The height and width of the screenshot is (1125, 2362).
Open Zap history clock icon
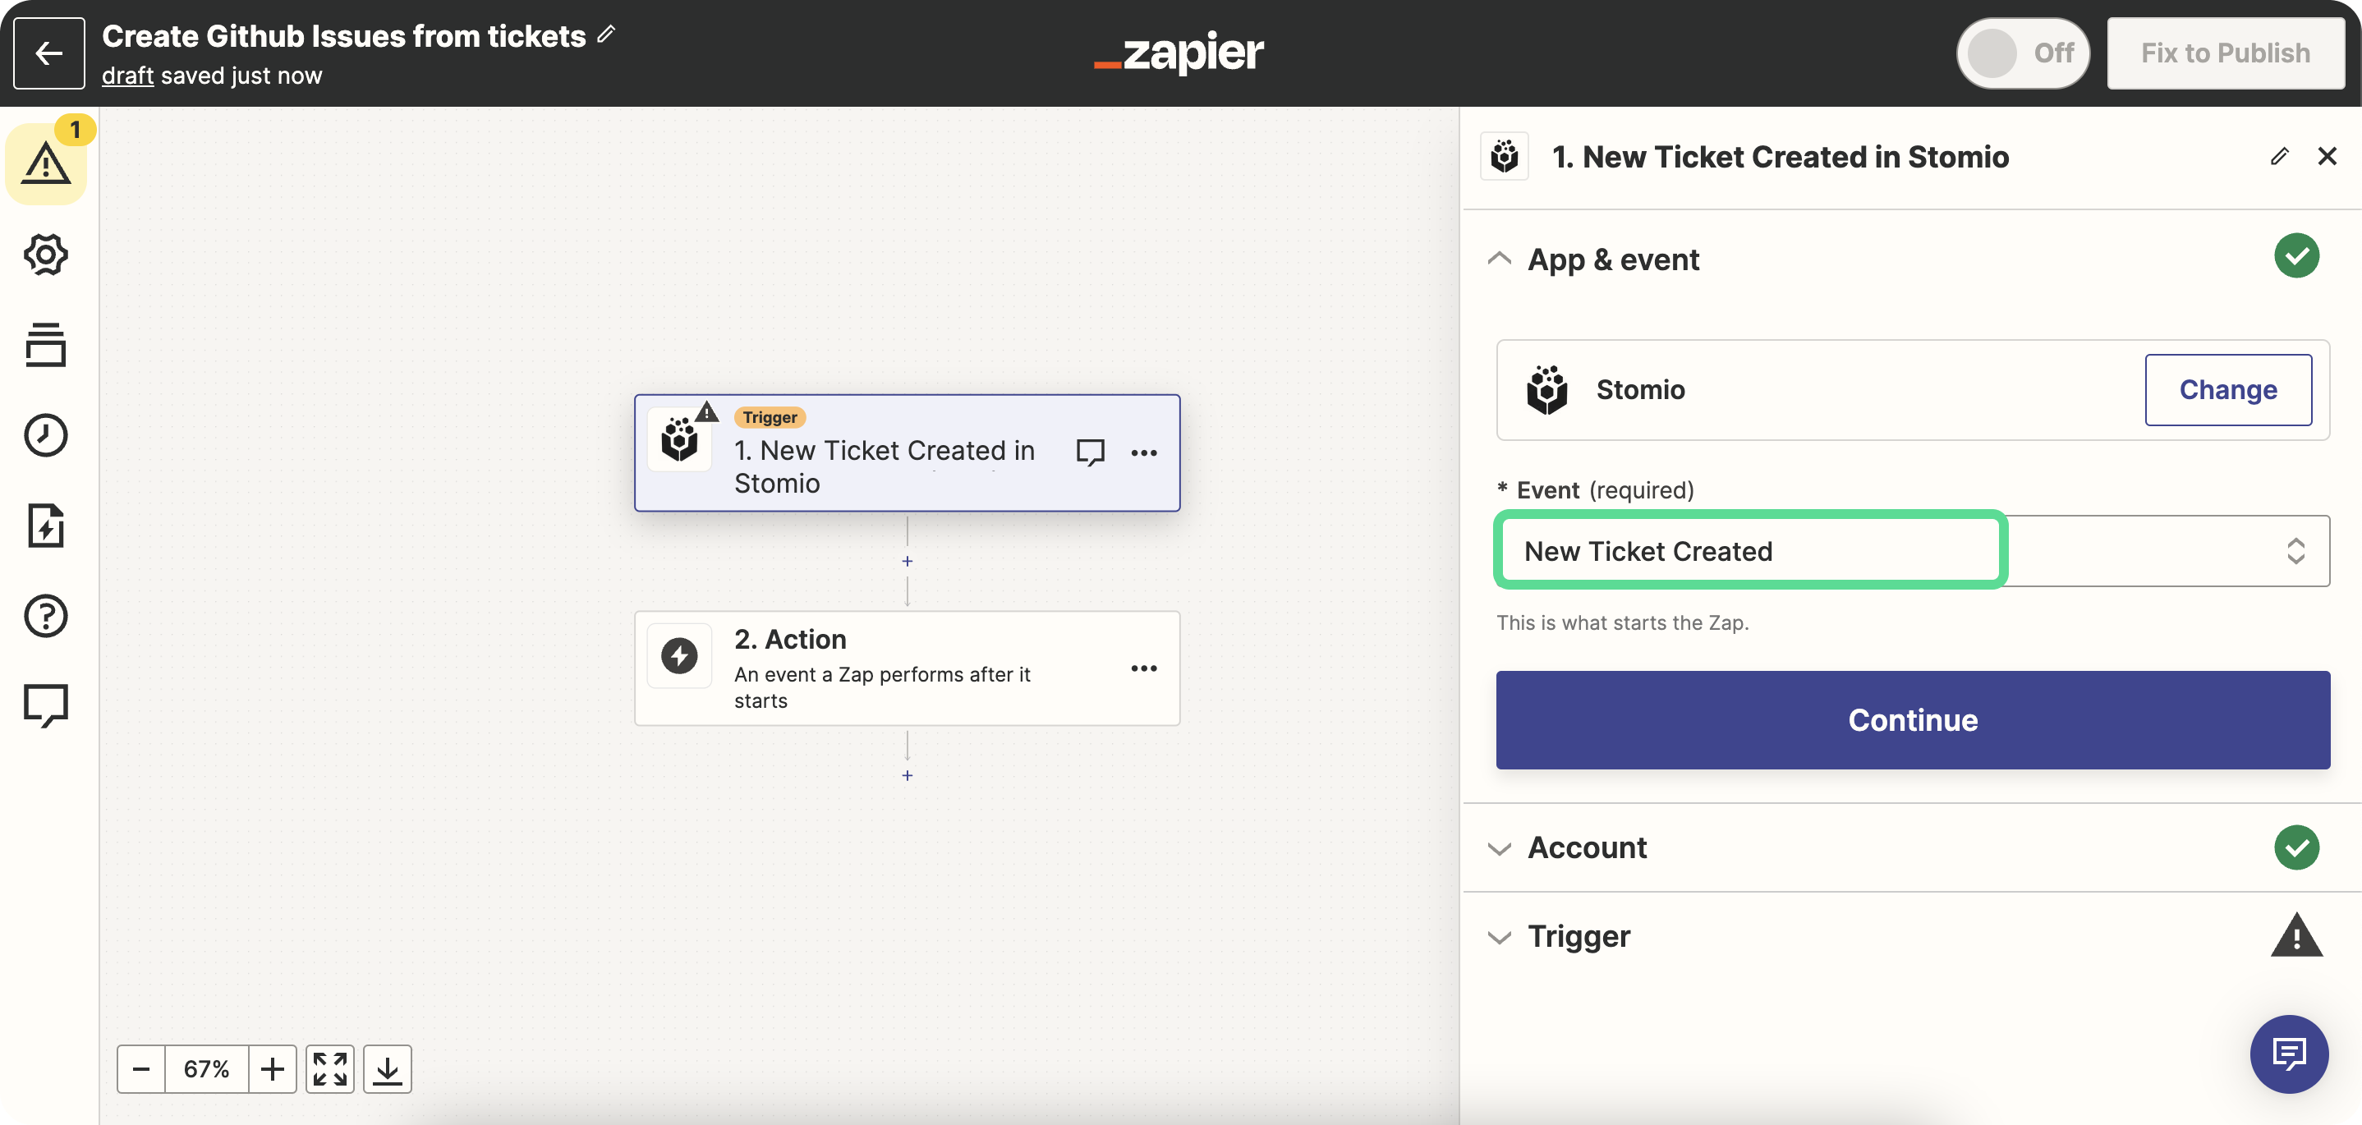click(x=46, y=435)
